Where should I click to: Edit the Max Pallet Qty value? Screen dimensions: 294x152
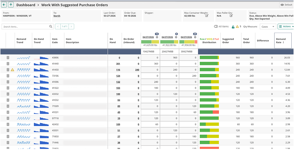pyautogui.click(x=231, y=16)
